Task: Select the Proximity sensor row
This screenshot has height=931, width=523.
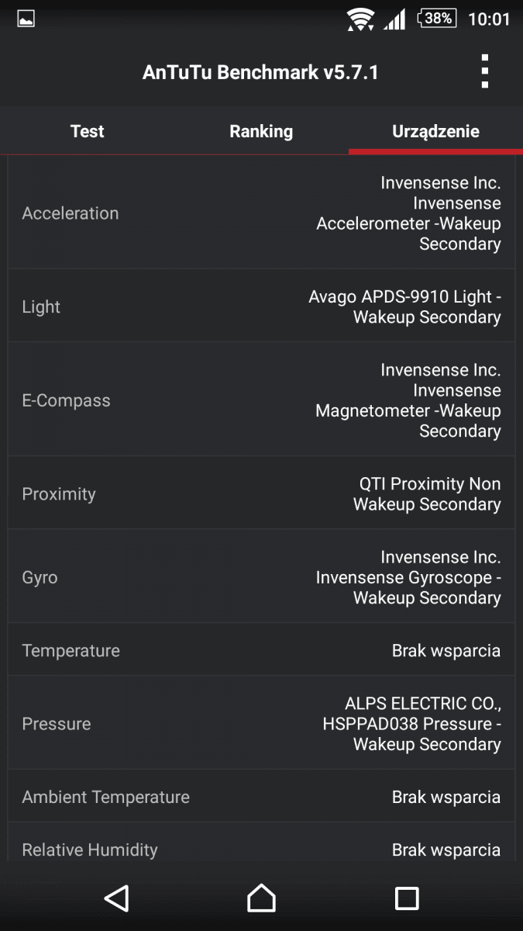Action: point(261,494)
